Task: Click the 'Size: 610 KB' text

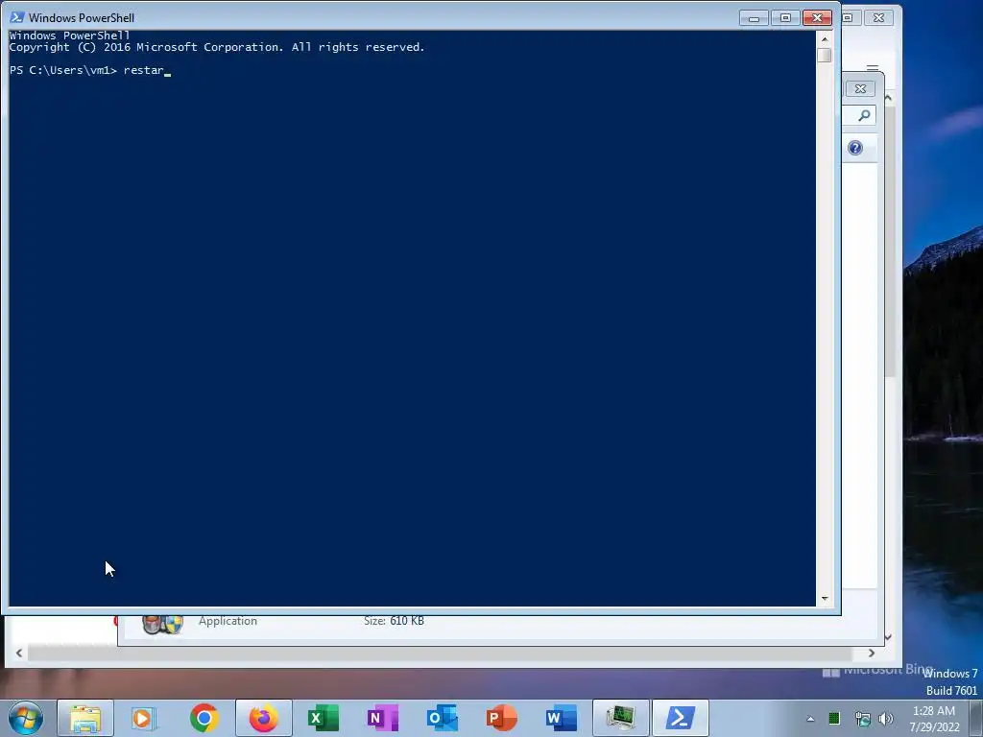Action: (x=394, y=621)
